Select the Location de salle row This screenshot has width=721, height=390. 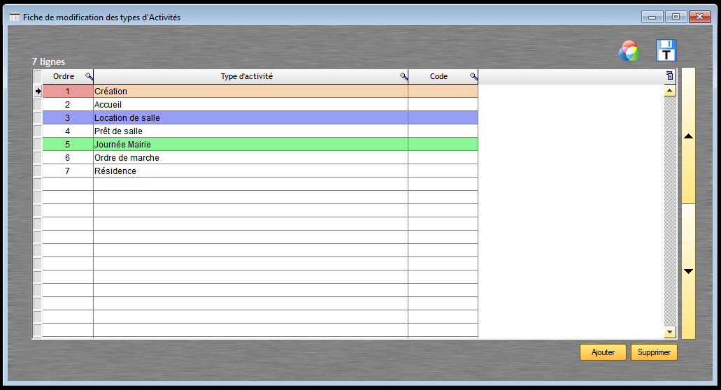click(250, 118)
